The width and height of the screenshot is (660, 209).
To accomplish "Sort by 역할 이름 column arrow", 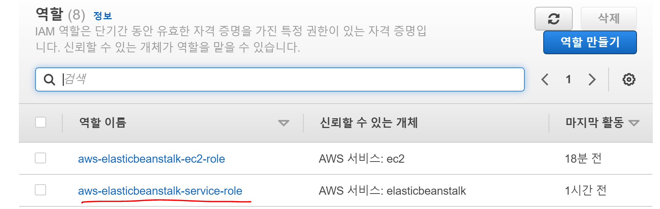I will pos(283,123).
